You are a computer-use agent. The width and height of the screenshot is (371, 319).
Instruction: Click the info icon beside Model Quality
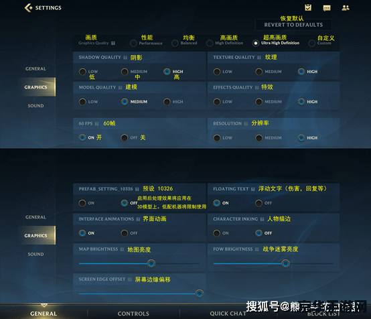[120, 88]
